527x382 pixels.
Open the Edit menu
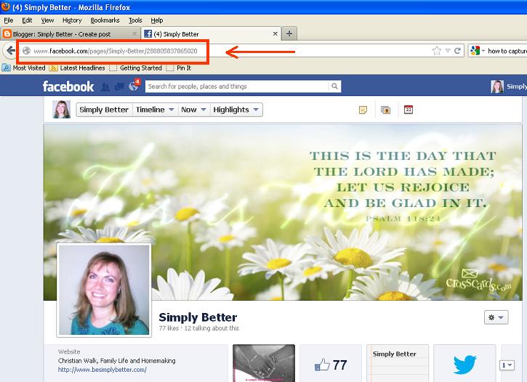tap(27, 20)
